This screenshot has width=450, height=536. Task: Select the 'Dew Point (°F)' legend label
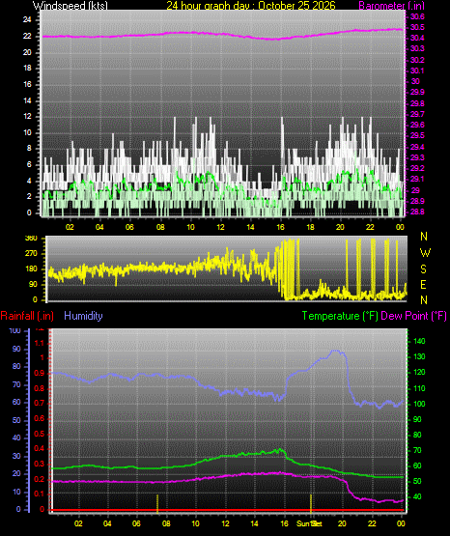coord(413,316)
